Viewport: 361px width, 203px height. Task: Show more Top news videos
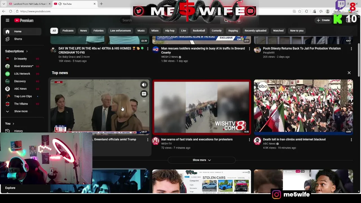click(201, 160)
